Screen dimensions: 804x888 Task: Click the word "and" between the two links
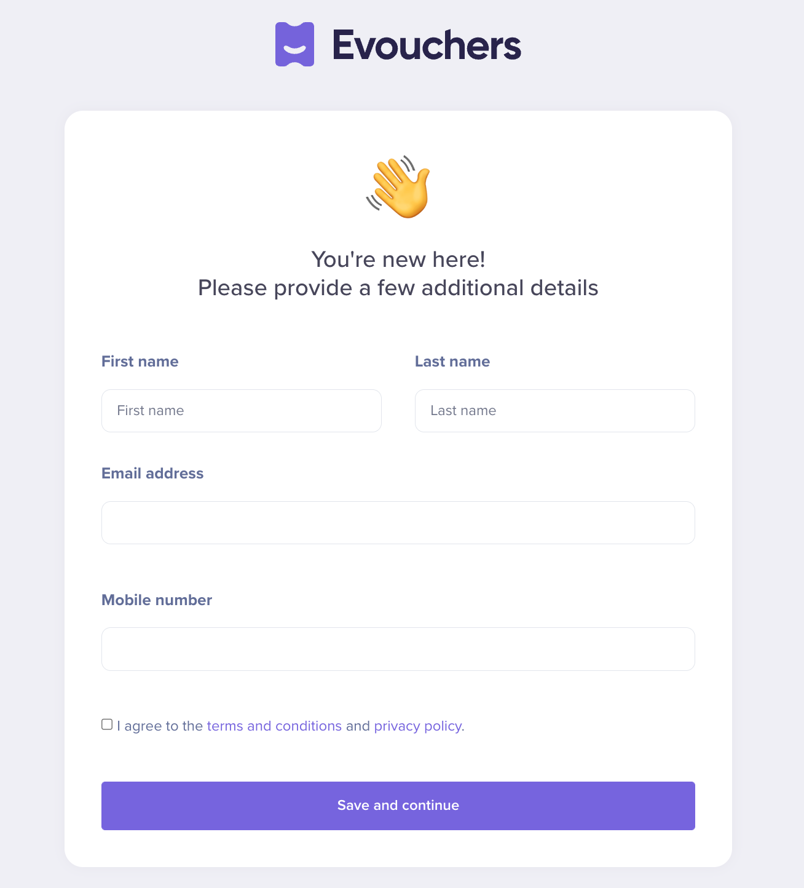coord(358,726)
